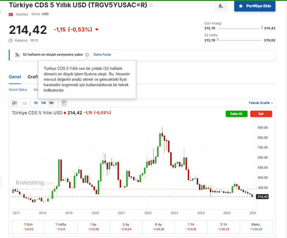
Task: Select the candlestick chart type icon
Action: point(14,103)
